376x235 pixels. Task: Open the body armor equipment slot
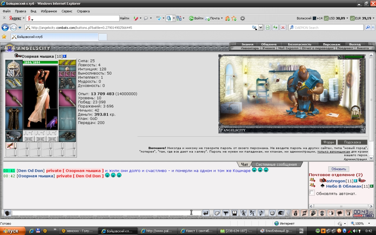tap(14, 119)
